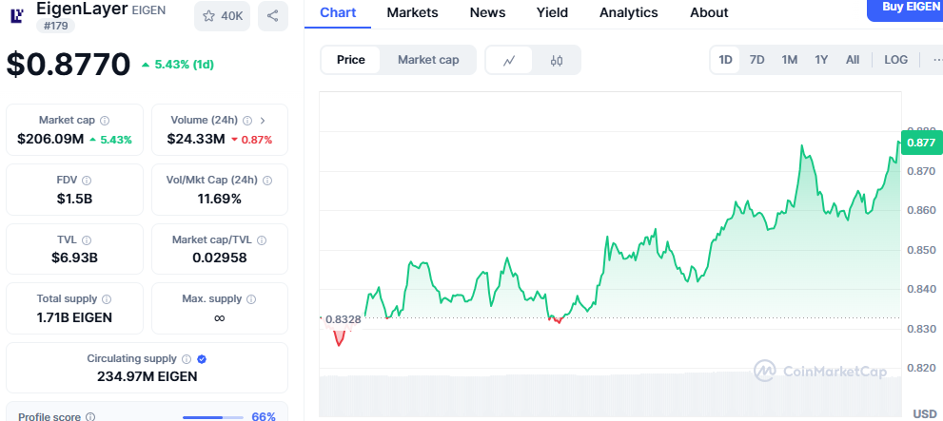Open the Markets tab
The width and height of the screenshot is (943, 421).
click(412, 12)
